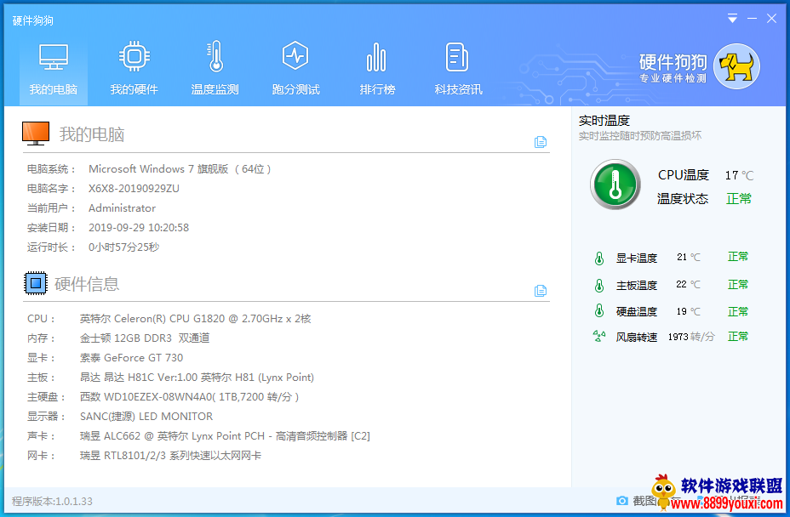Open the 排行榜 tab

(377, 71)
